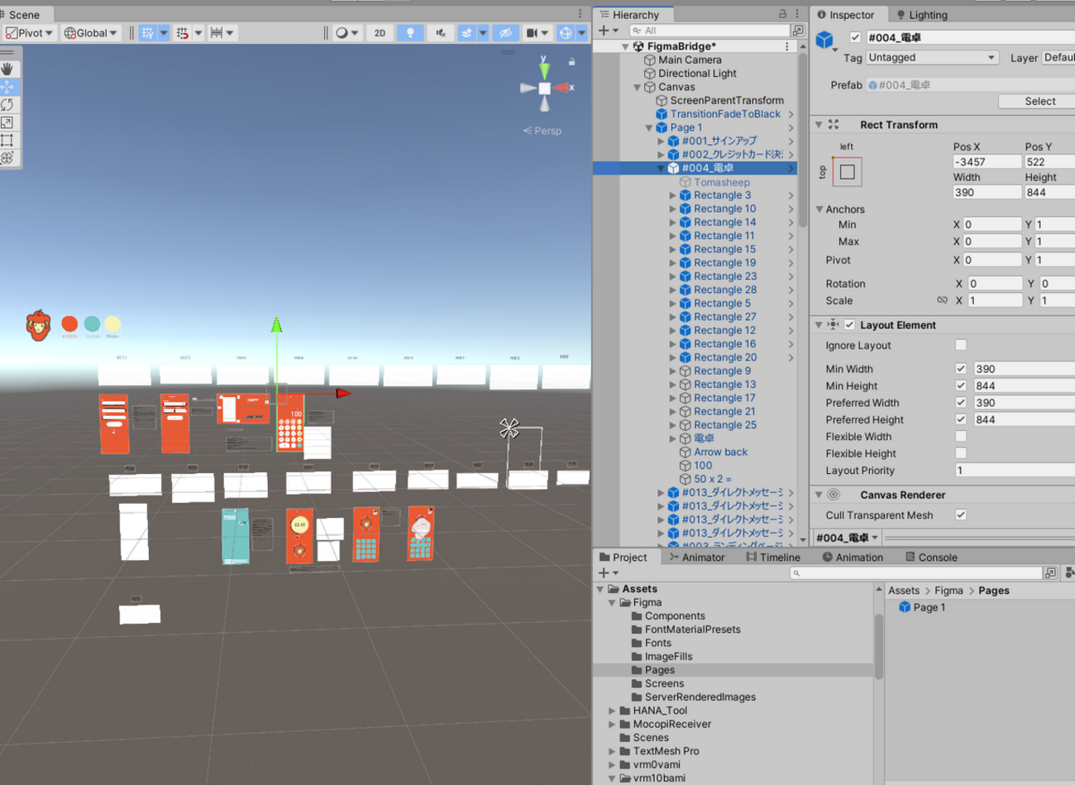Toggle scene audio mute icon
1075x785 pixels.
(x=441, y=33)
